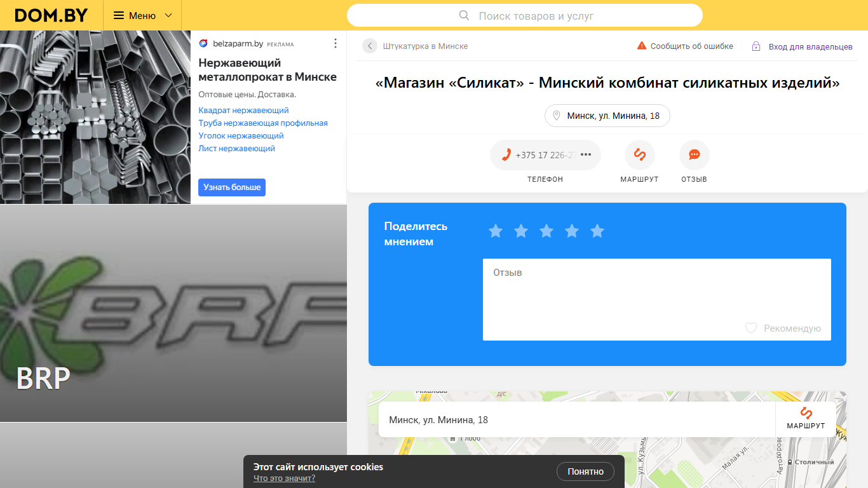The image size is (868, 488).
Task: Open Что это значит? cookie link
Action: click(284, 478)
